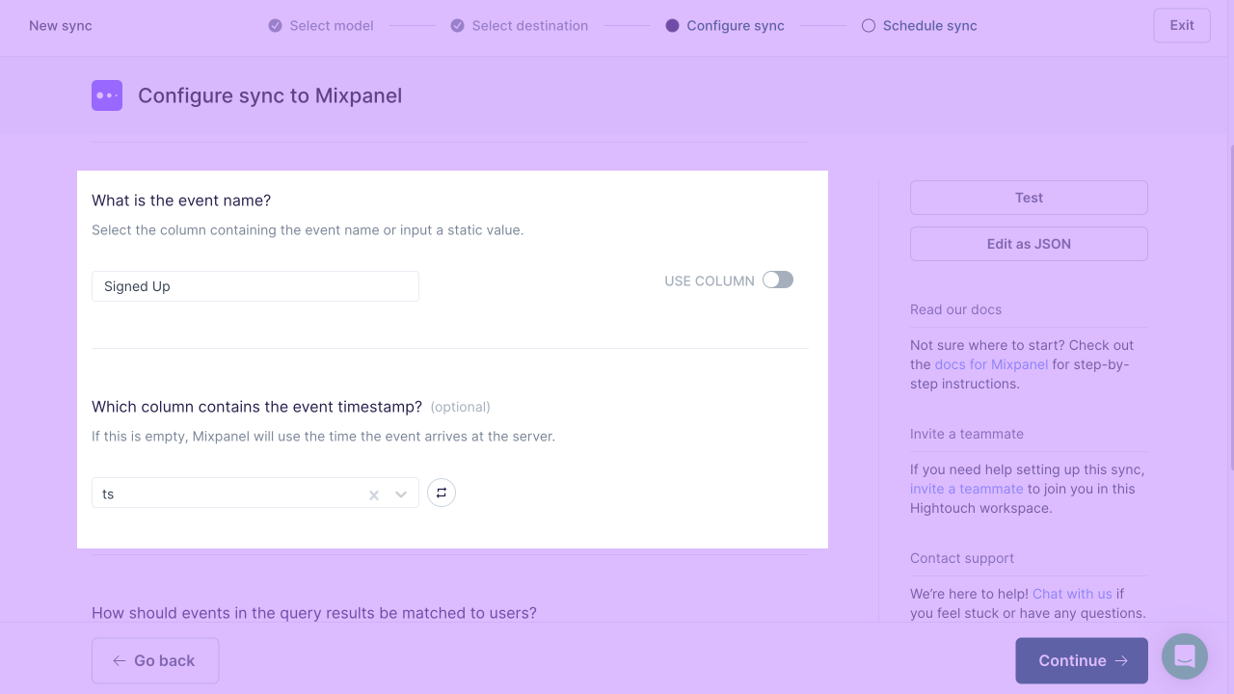Click the Invite a teammate heading
The height and width of the screenshot is (694, 1234).
pos(967,434)
